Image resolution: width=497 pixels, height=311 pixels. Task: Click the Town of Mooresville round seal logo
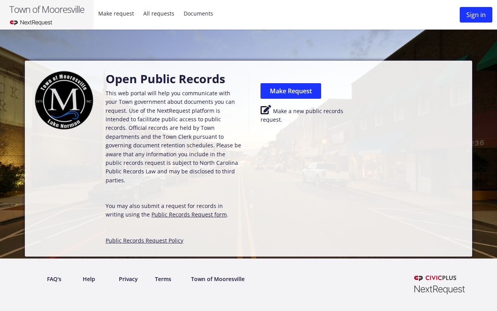[64, 100]
